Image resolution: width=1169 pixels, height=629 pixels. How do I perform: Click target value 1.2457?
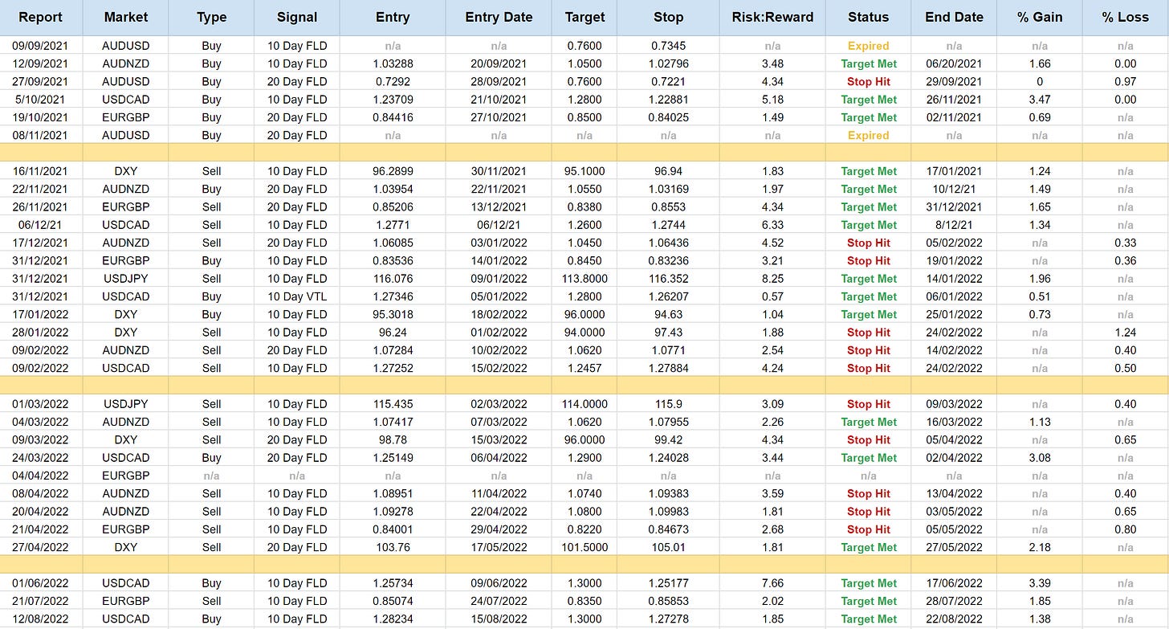point(584,368)
